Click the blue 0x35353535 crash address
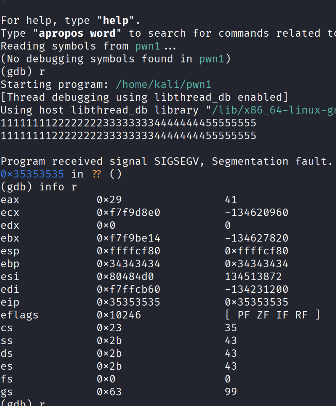The width and height of the screenshot is (336, 406). pyautogui.click(x=32, y=174)
